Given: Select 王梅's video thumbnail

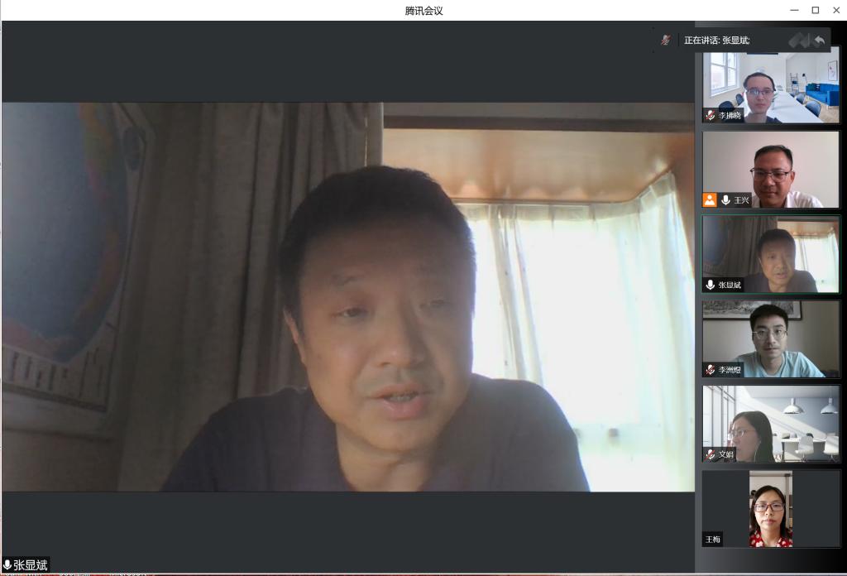Looking at the screenshot, I should (771, 508).
